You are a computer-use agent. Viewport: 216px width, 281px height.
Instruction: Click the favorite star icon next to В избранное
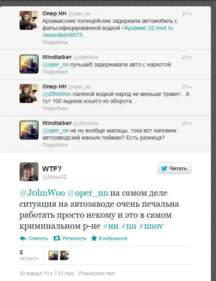[94, 238]
